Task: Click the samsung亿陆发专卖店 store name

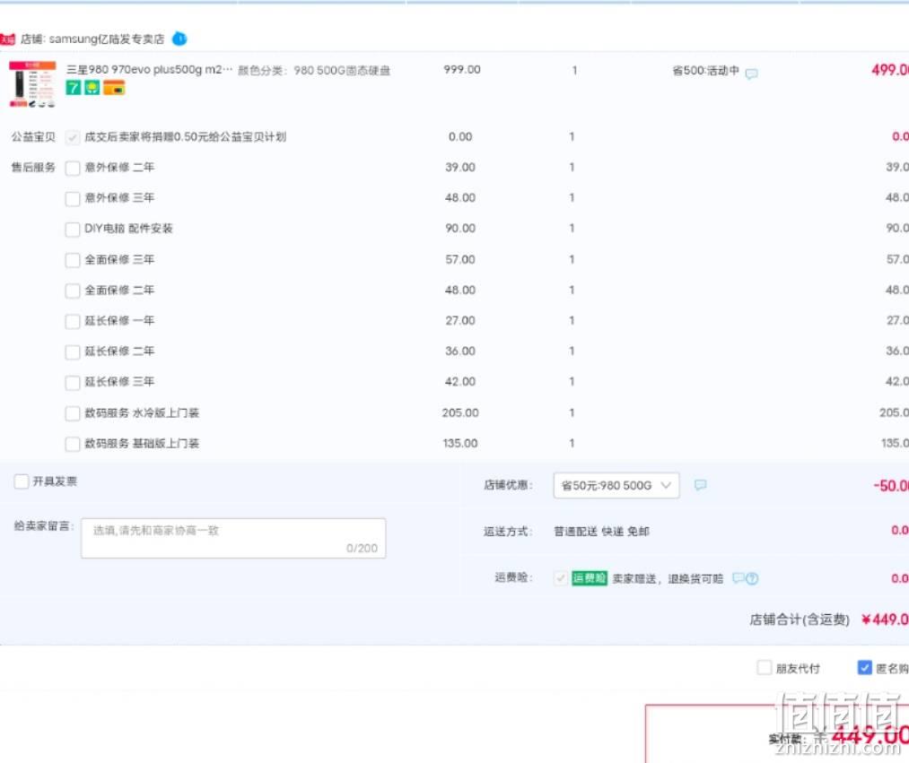Action: click(107, 39)
